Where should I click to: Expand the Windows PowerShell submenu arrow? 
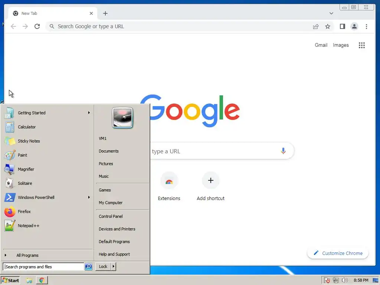click(89, 197)
